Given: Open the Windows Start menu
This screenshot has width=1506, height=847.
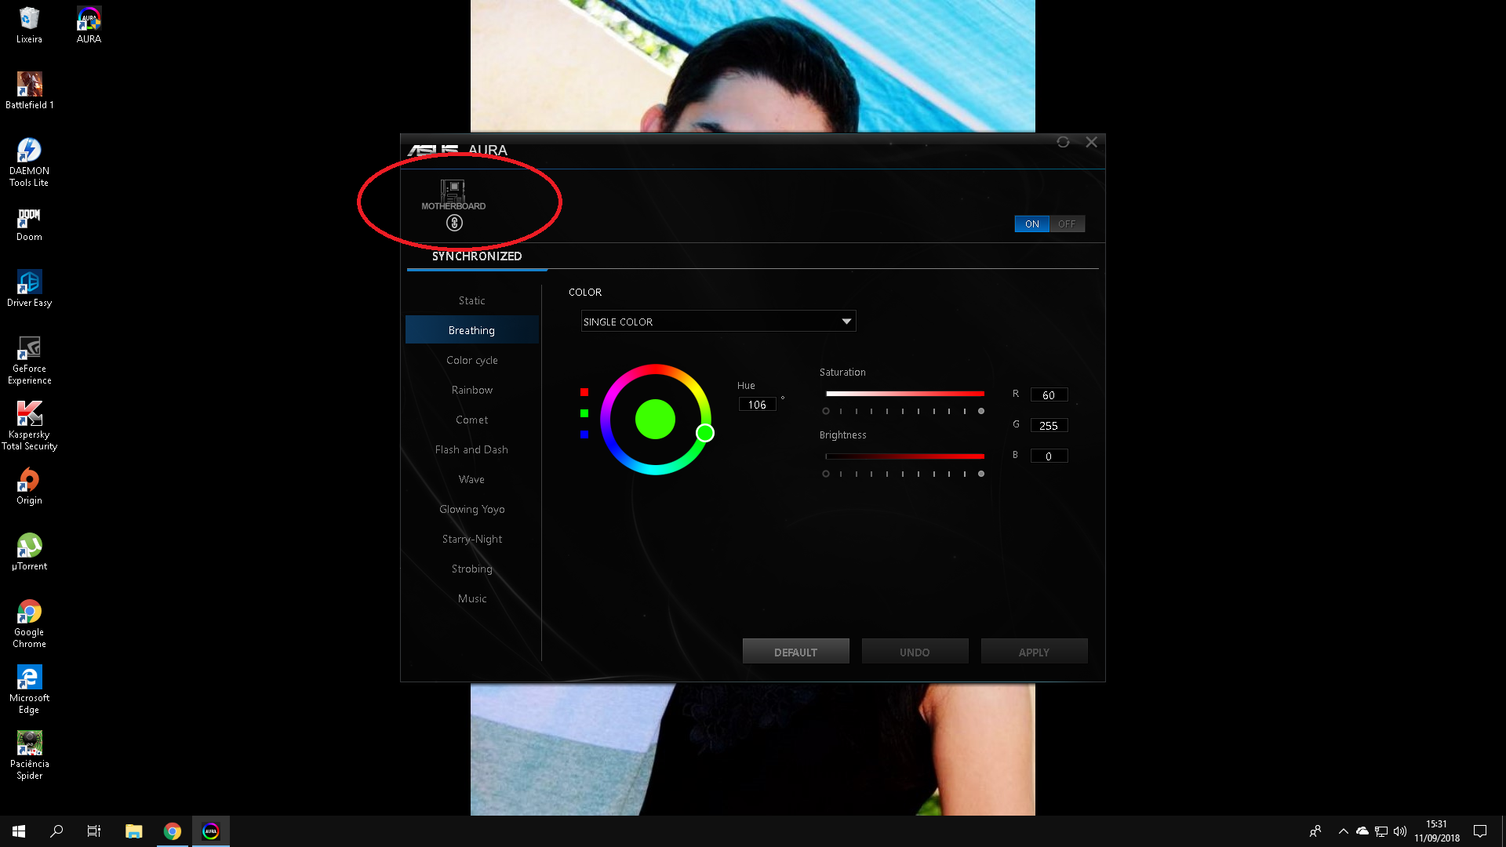Looking at the screenshot, I should pyautogui.click(x=19, y=831).
